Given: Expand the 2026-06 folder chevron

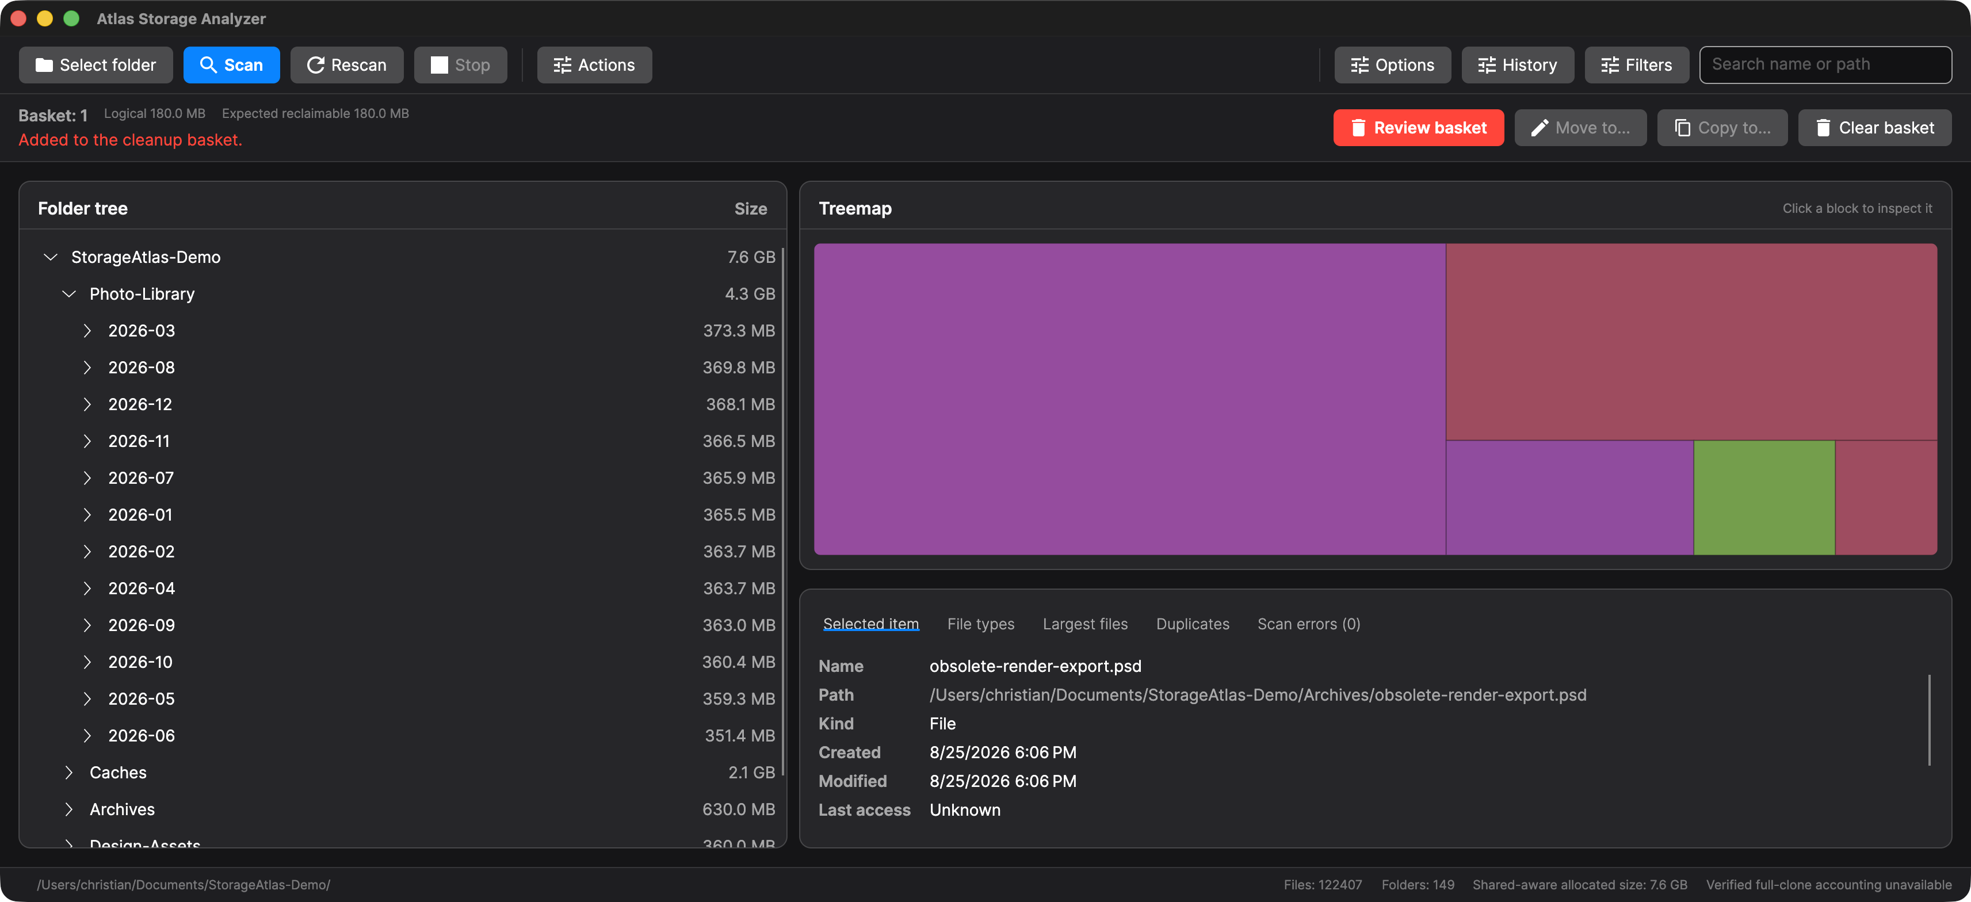Looking at the screenshot, I should (87, 736).
